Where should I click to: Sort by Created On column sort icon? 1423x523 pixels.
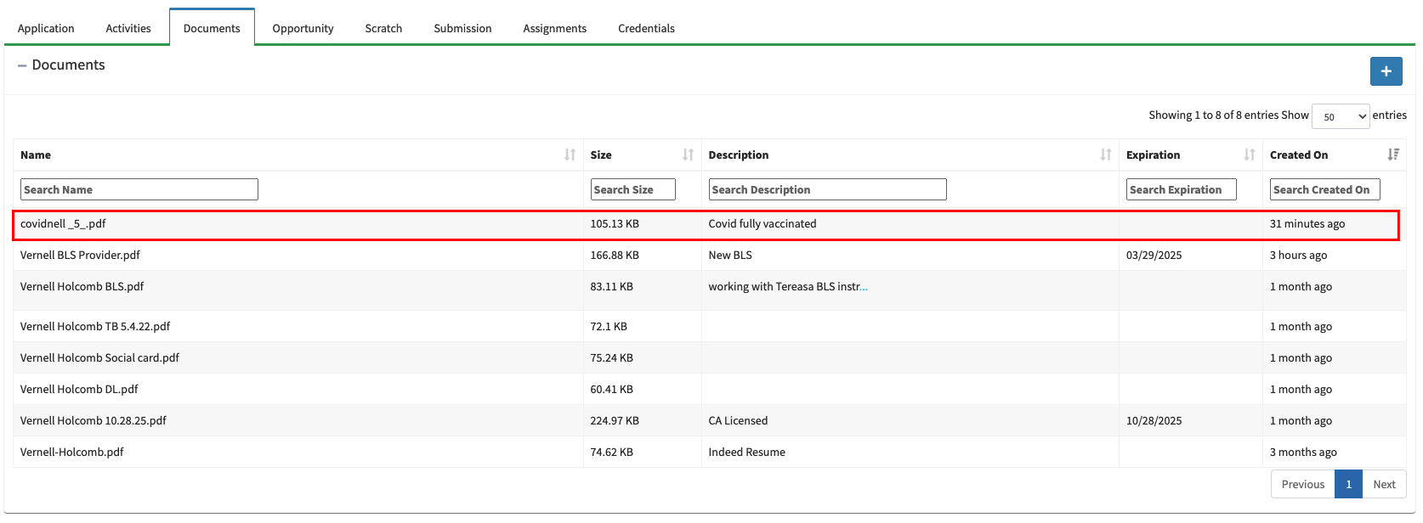[1392, 155]
